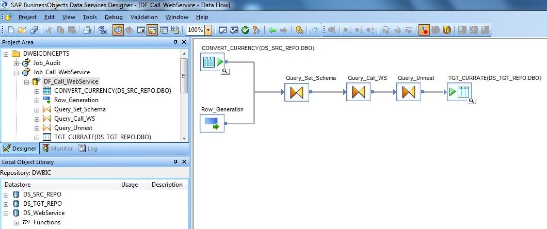Viewport: 547px width, 229px height.
Task: Click the Print toolbar icon
Action: point(87,30)
